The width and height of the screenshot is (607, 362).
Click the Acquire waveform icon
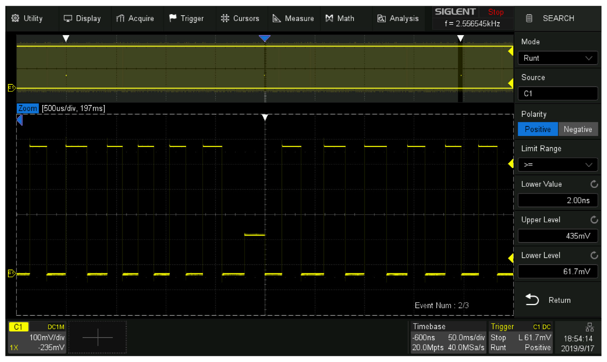click(x=120, y=18)
